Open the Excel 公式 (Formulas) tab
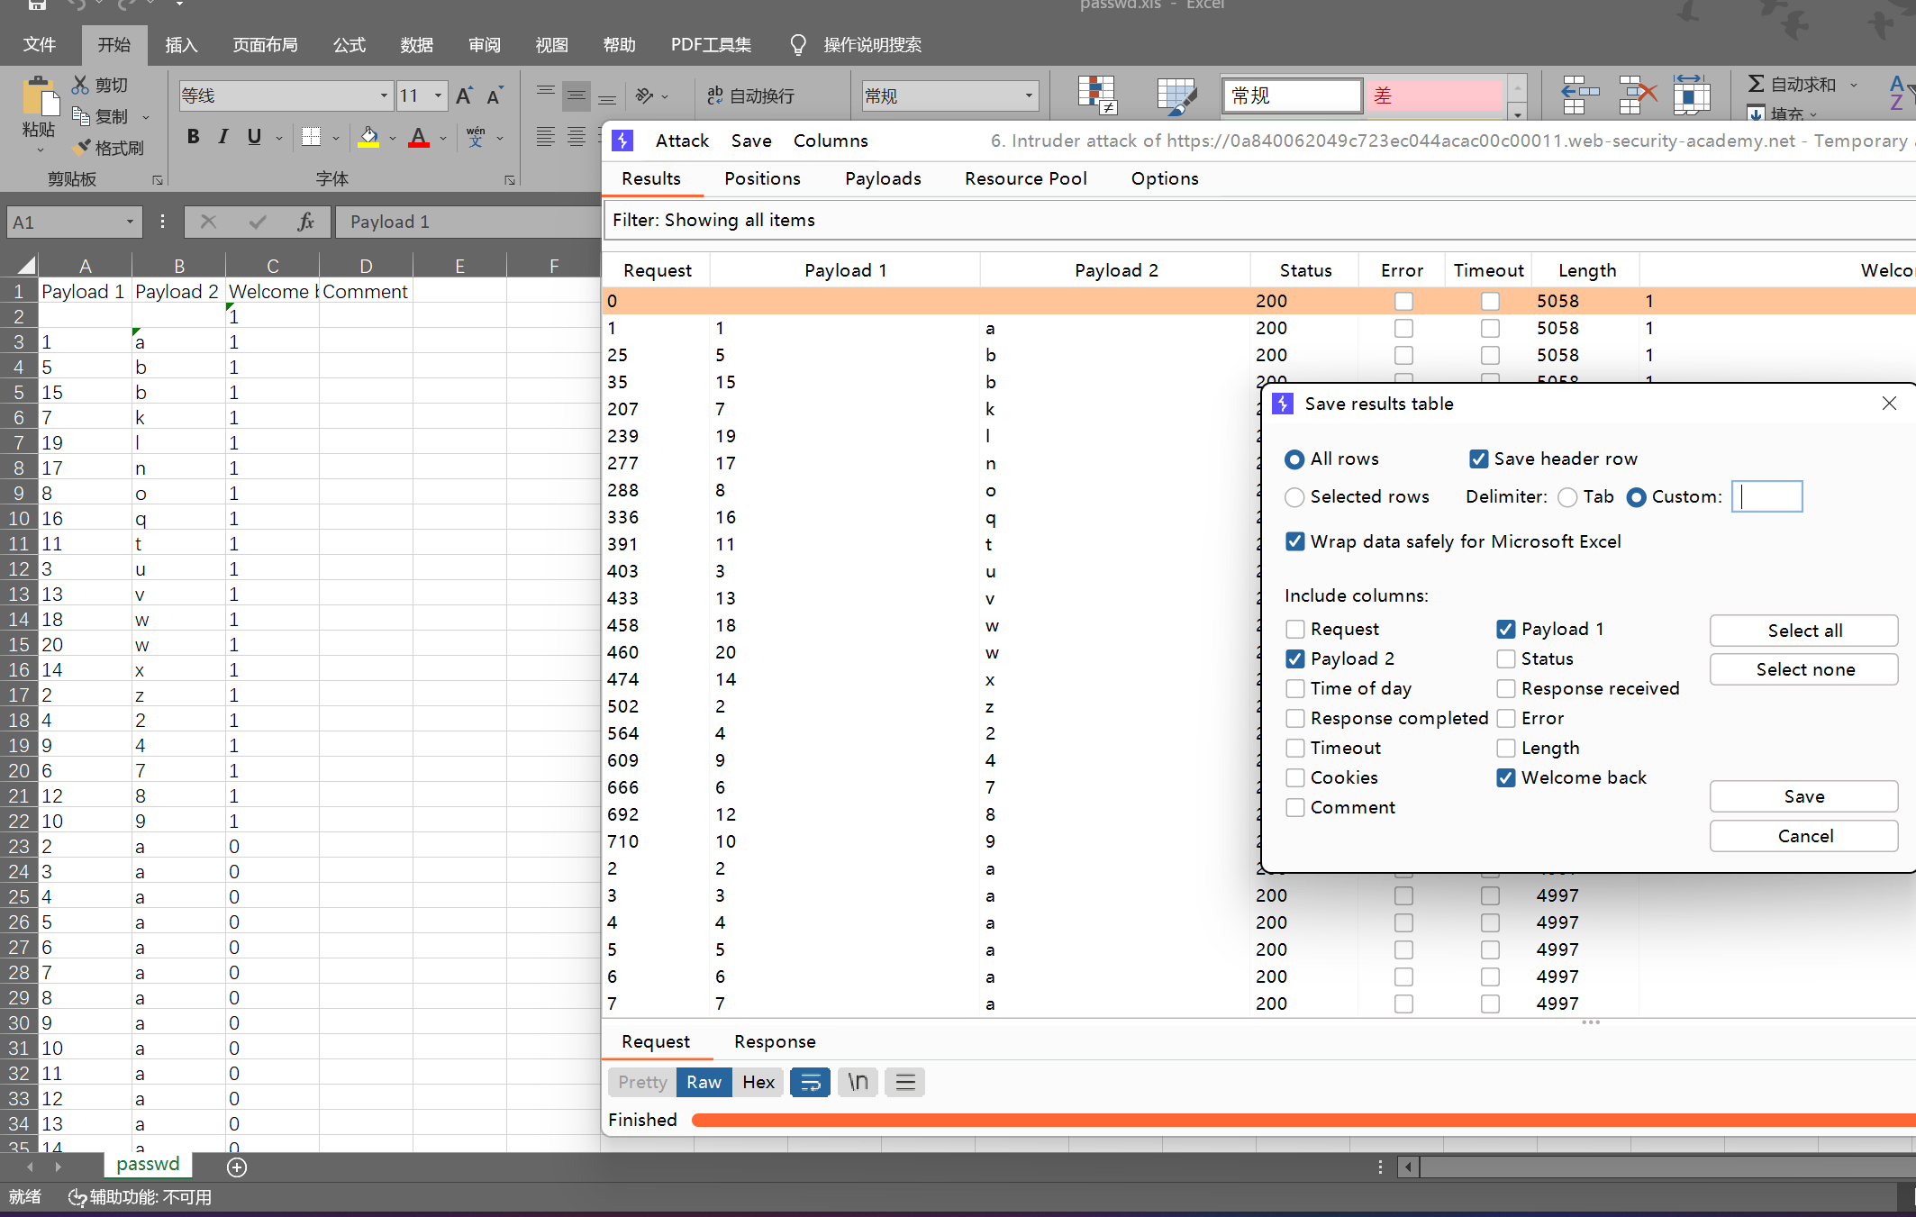 350,45
